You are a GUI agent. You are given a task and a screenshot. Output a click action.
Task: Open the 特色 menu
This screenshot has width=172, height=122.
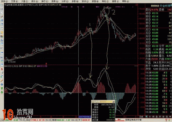click(x=105, y=1)
